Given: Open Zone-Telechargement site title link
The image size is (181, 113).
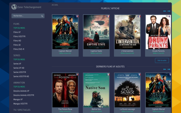Looking at the screenshot, I should tap(29, 7).
